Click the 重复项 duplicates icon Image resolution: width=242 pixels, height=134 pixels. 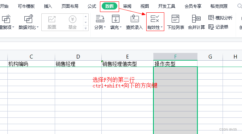click(x=6, y=19)
